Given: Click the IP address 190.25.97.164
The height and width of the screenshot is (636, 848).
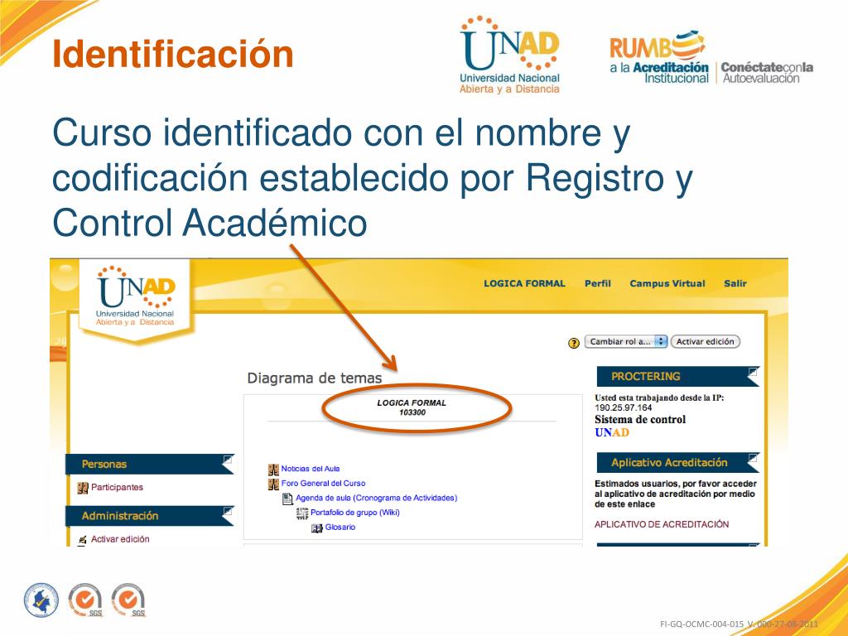Looking at the screenshot, I should (624, 407).
